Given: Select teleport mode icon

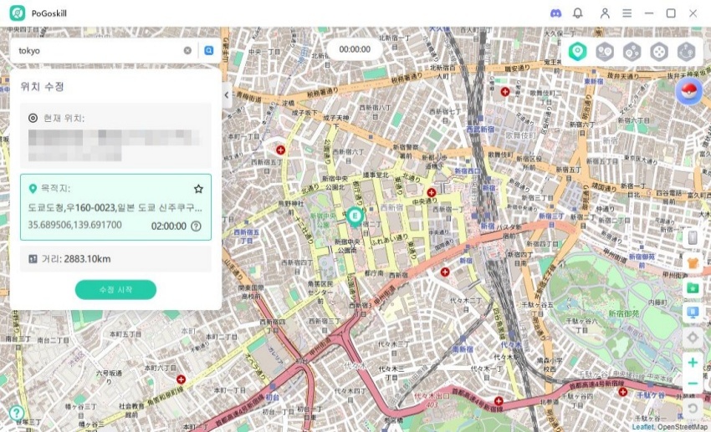Looking at the screenshot, I should [x=577, y=52].
